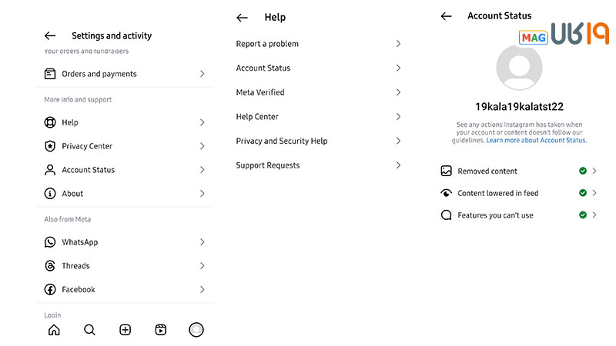Tap the create new post plus icon

click(126, 330)
